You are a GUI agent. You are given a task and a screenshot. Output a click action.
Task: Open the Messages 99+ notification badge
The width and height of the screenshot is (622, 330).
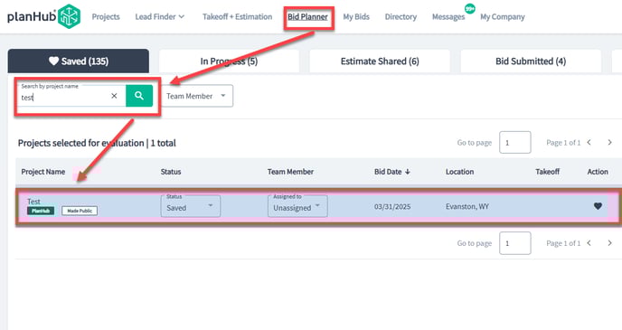point(470,9)
